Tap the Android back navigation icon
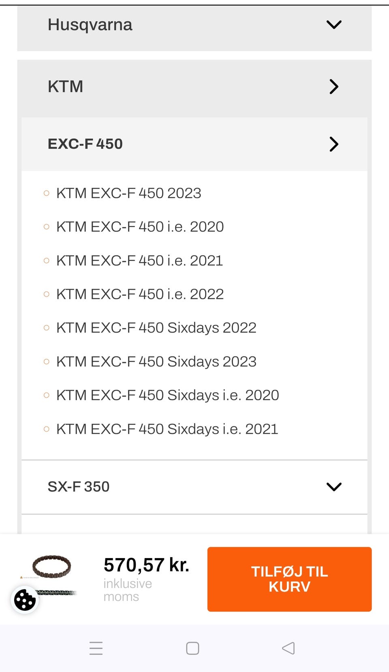Screen dimensions: 389x672 point(288,648)
